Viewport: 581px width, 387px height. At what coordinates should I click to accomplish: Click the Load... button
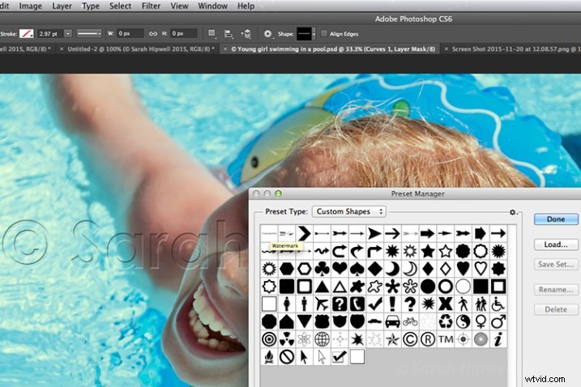click(x=556, y=245)
